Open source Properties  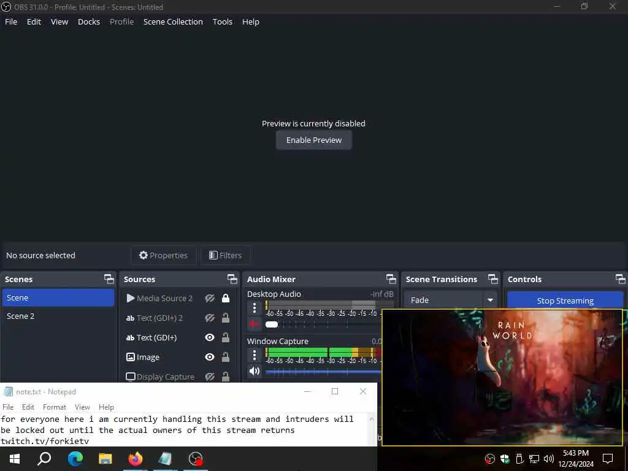pos(163,255)
